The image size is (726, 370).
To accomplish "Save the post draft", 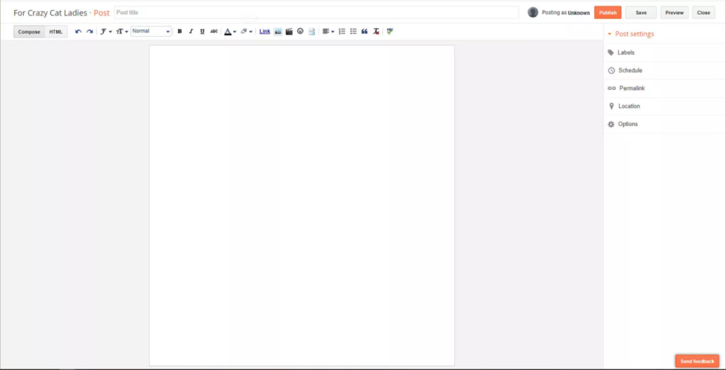I will [641, 13].
